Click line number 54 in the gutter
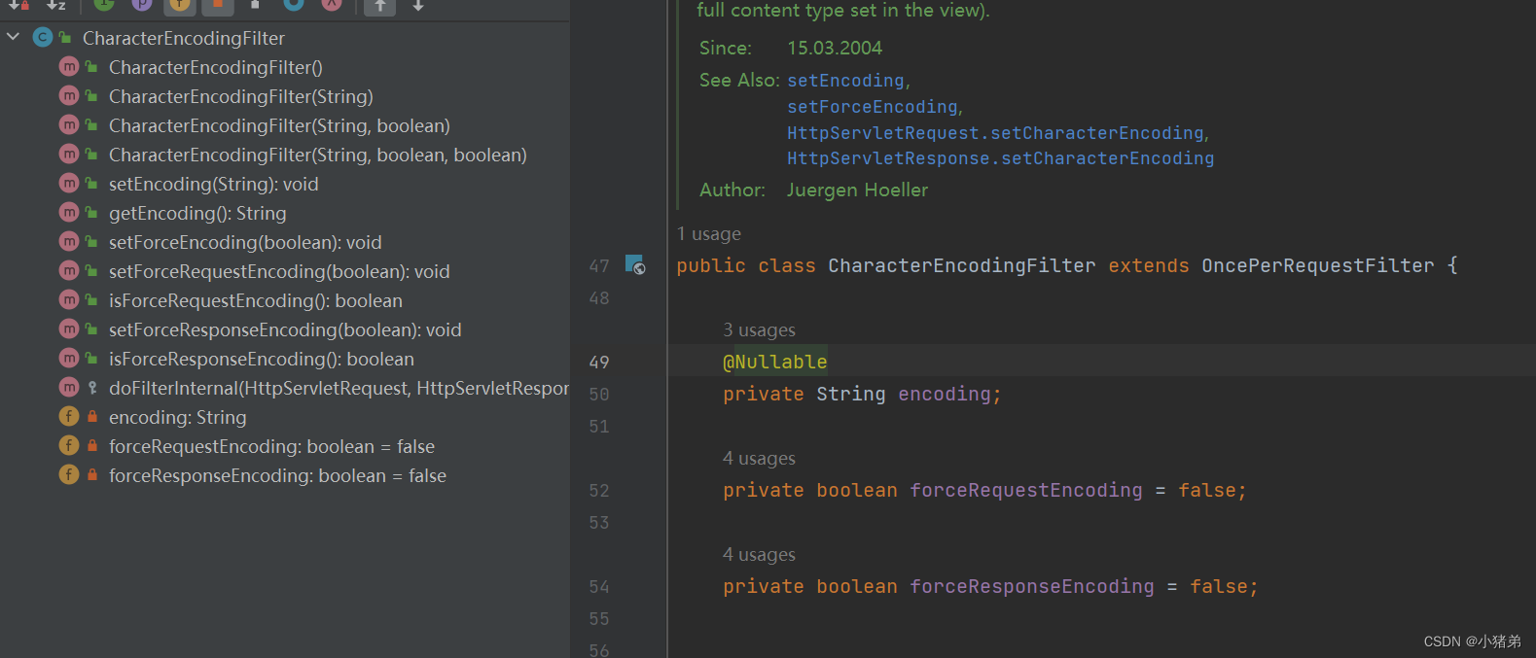Viewport: 1536px width, 658px height. coord(599,587)
